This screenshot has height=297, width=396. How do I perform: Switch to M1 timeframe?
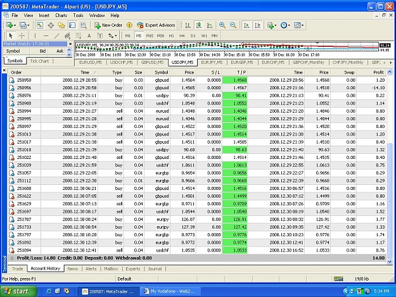tap(128, 35)
